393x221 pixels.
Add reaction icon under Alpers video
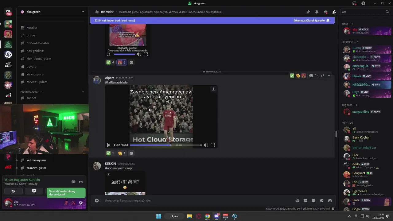coord(131,153)
